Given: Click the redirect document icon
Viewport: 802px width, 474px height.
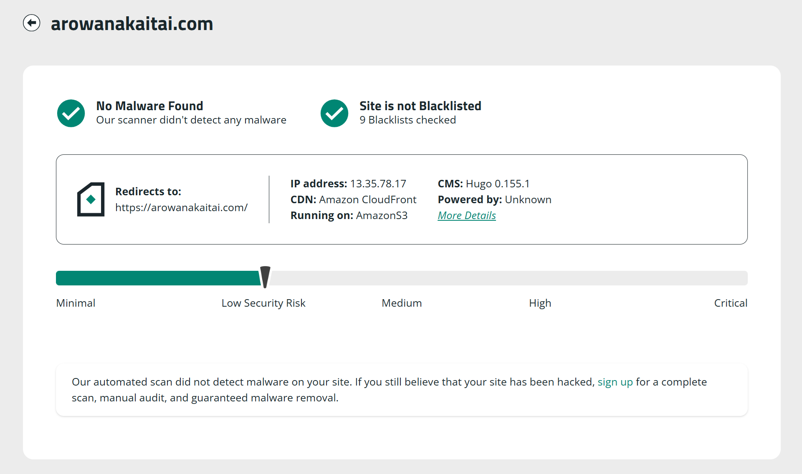Looking at the screenshot, I should point(91,199).
